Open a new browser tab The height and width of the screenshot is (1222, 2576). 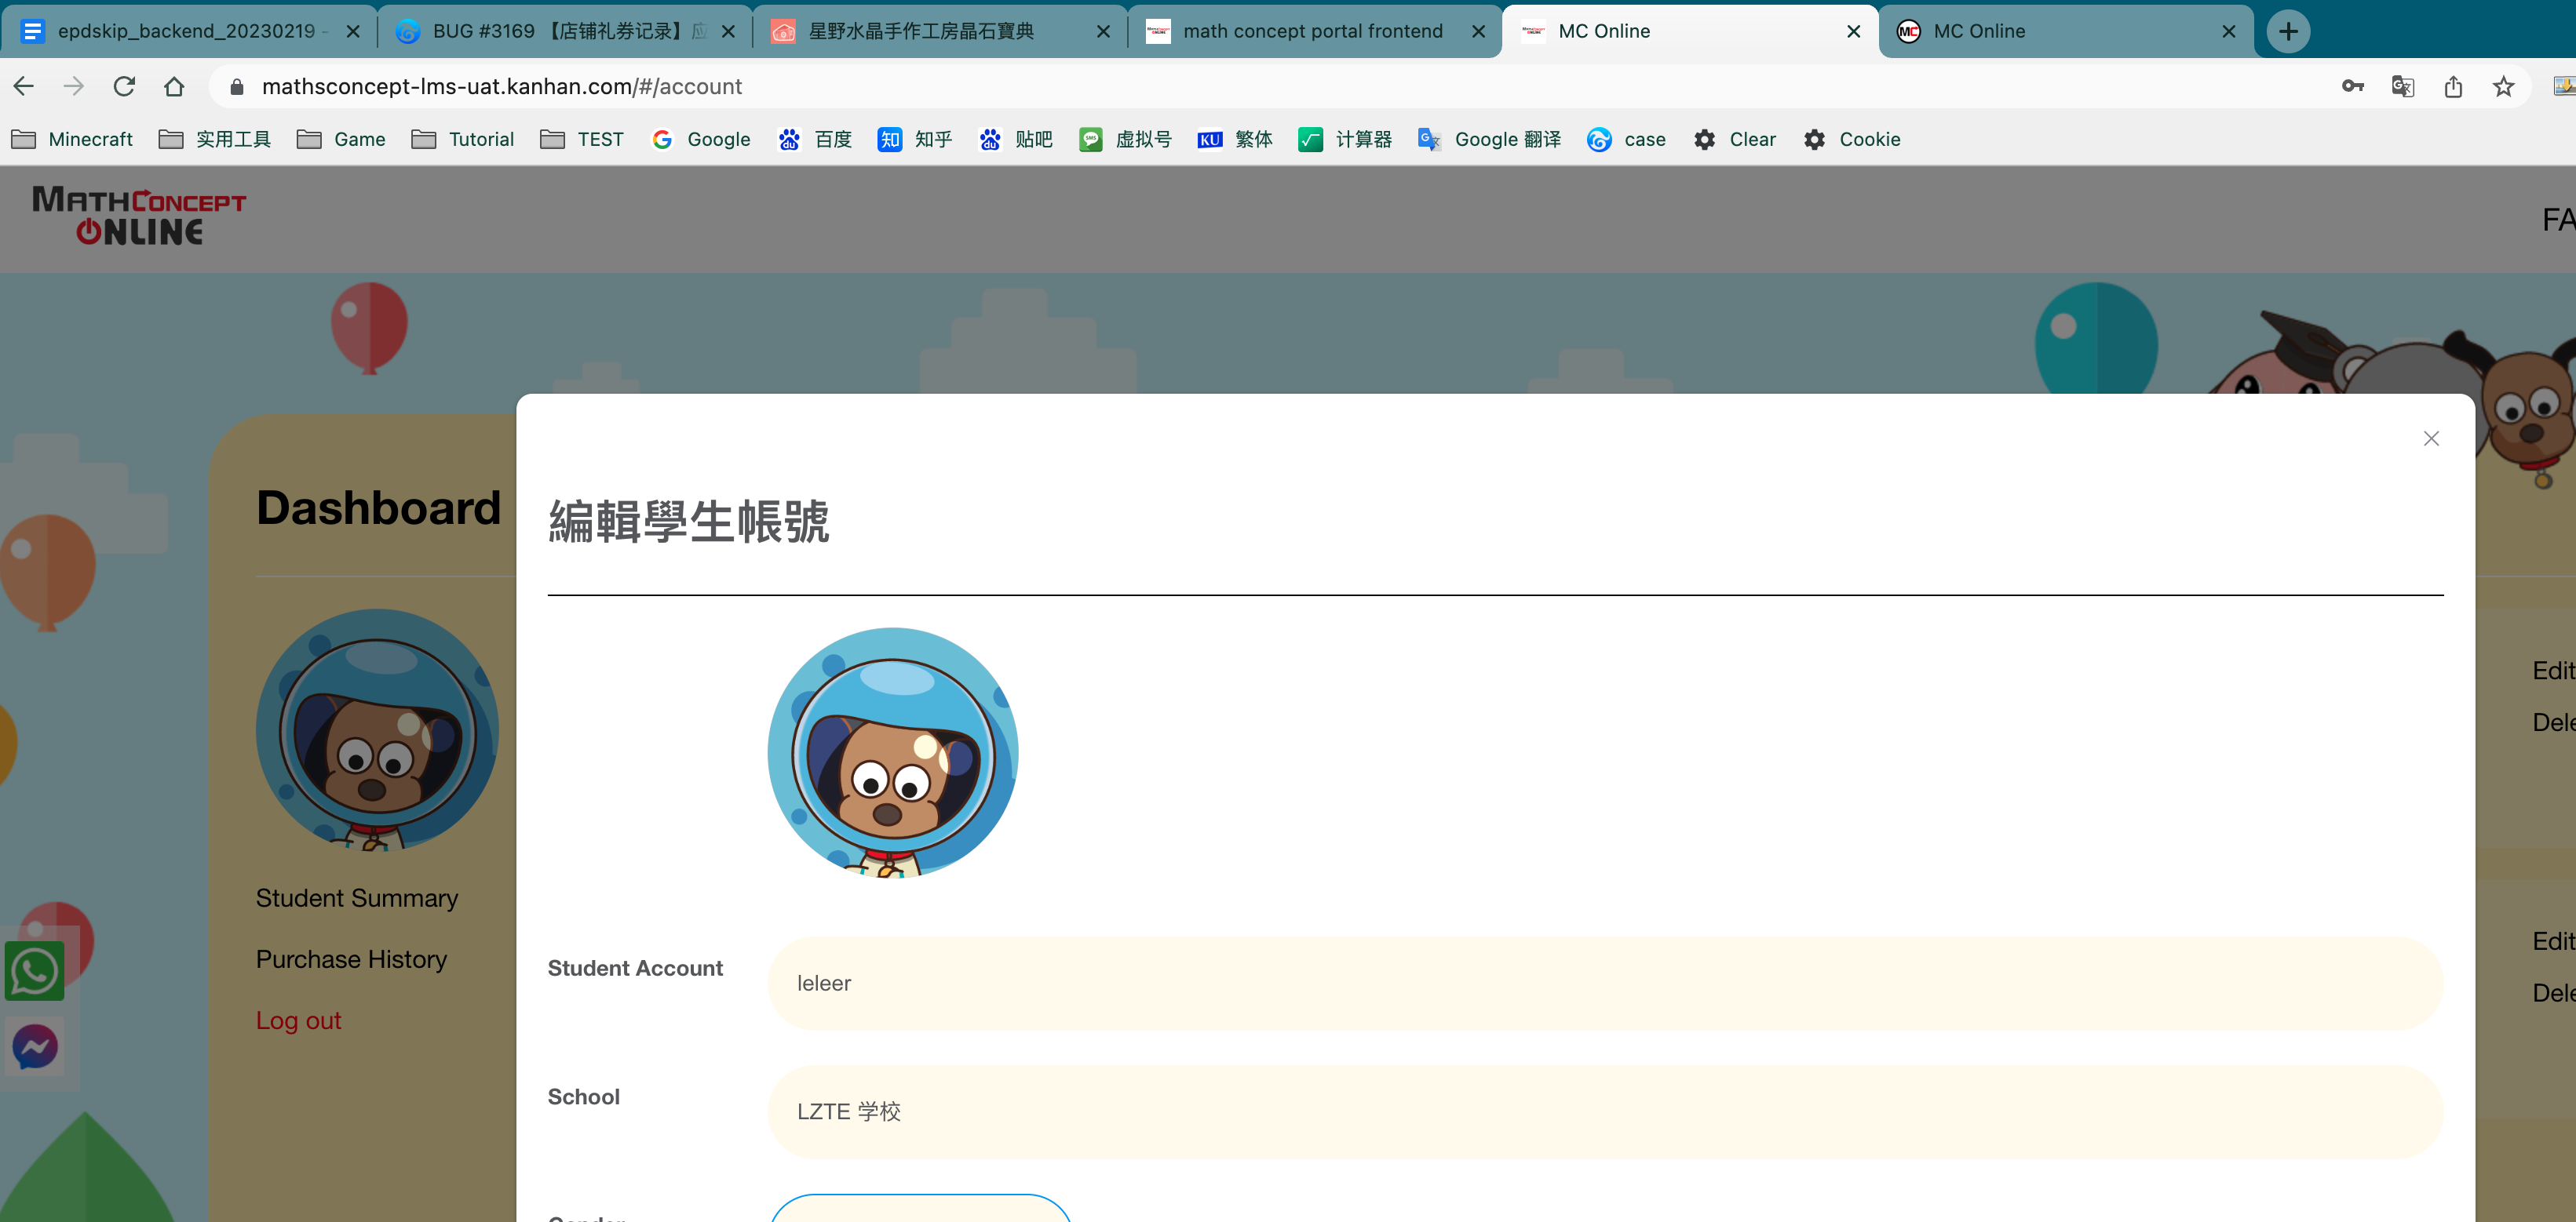2288,31
